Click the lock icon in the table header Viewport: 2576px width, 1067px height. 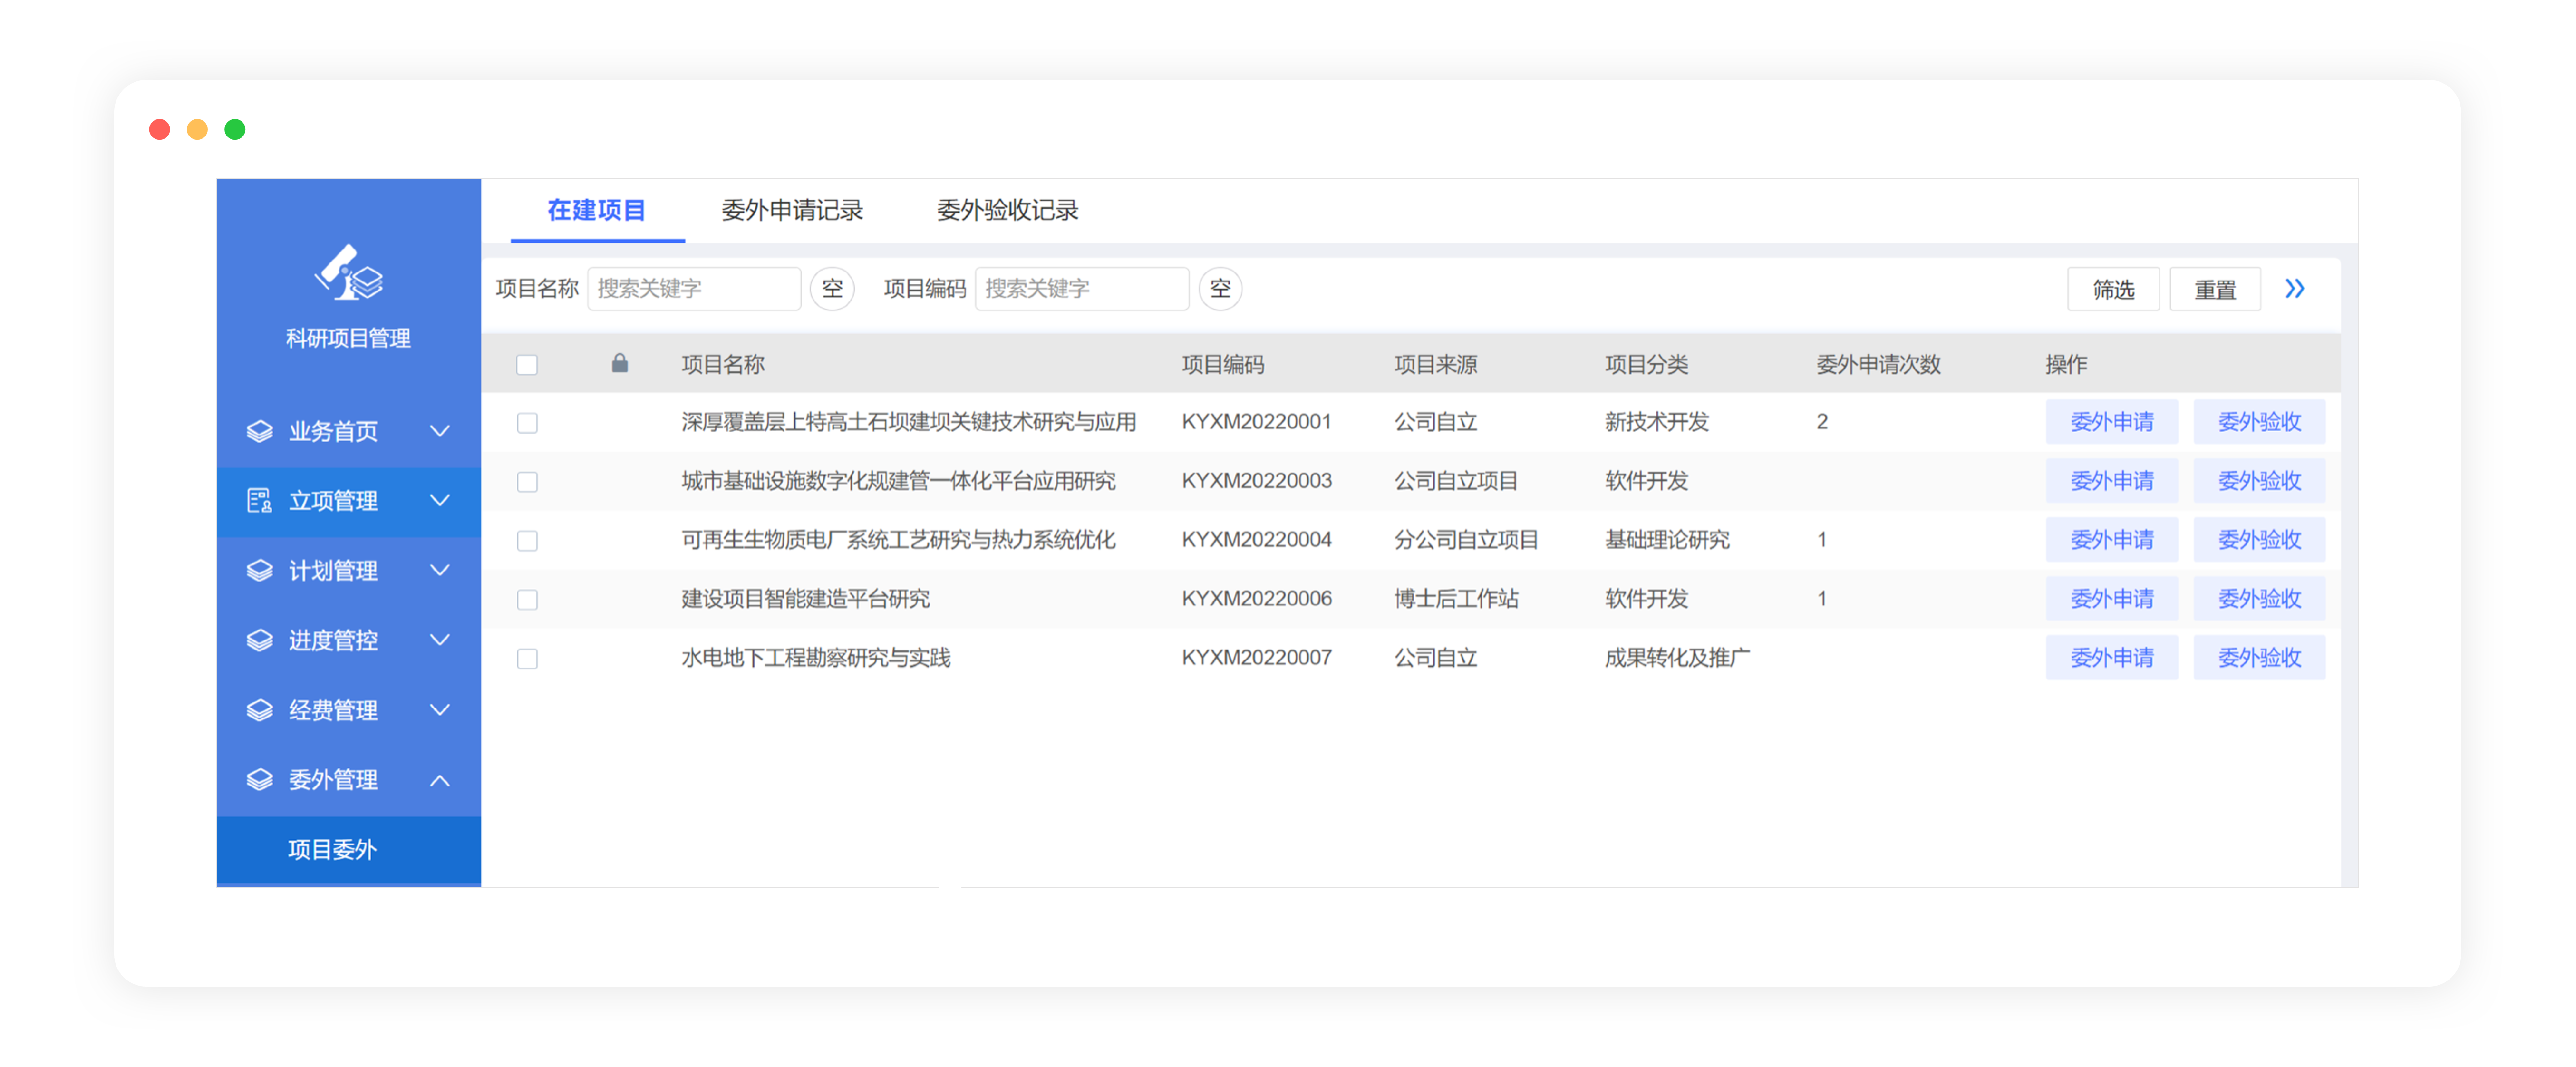click(x=620, y=363)
